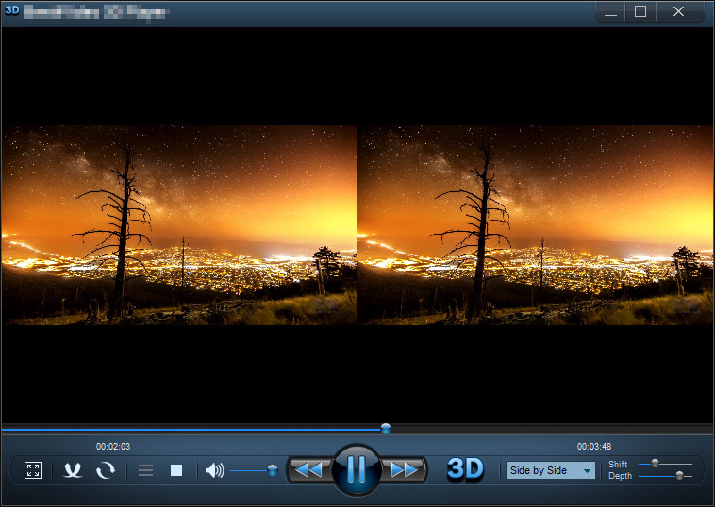
Task: Click the Depth slider handle
Action: (x=679, y=476)
